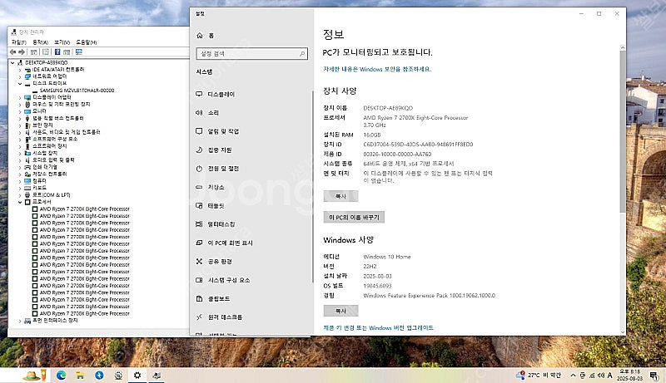Select 마우스 및 기타 포인팅 장치 row
Image resolution: width=666 pixels, height=383 pixels.
coord(61,104)
